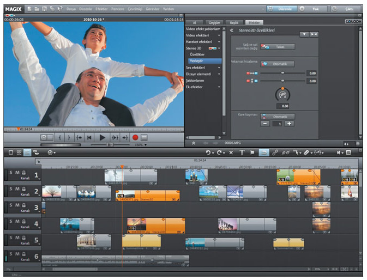Increase frame offset with plus button
This screenshot has width=367, height=280.
[290, 124]
